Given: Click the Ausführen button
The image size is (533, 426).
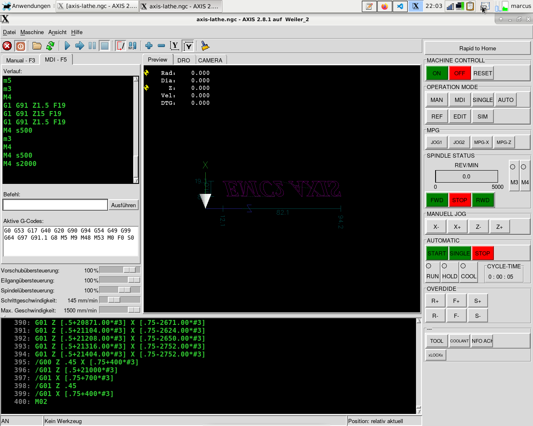Looking at the screenshot, I should 124,205.
